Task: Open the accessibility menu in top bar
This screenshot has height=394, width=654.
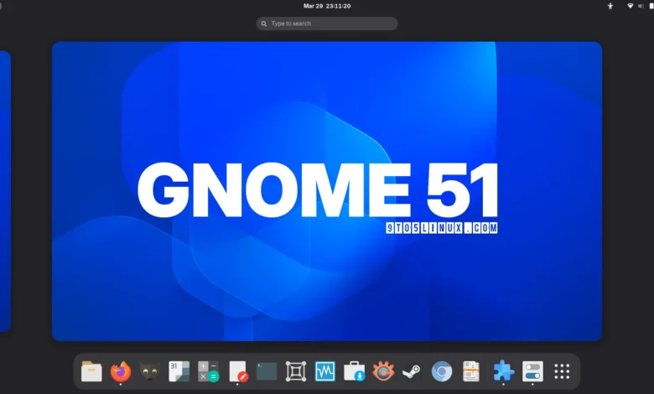Action: click(x=610, y=6)
